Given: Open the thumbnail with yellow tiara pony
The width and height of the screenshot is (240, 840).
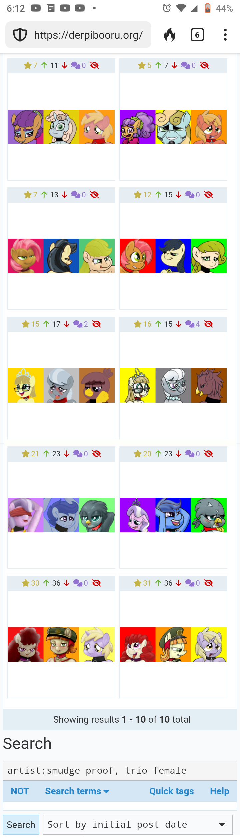Looking at the screenshot, I should [61, 385].
